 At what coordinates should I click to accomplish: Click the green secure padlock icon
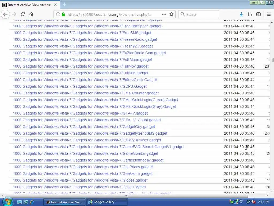coord(63,14)
